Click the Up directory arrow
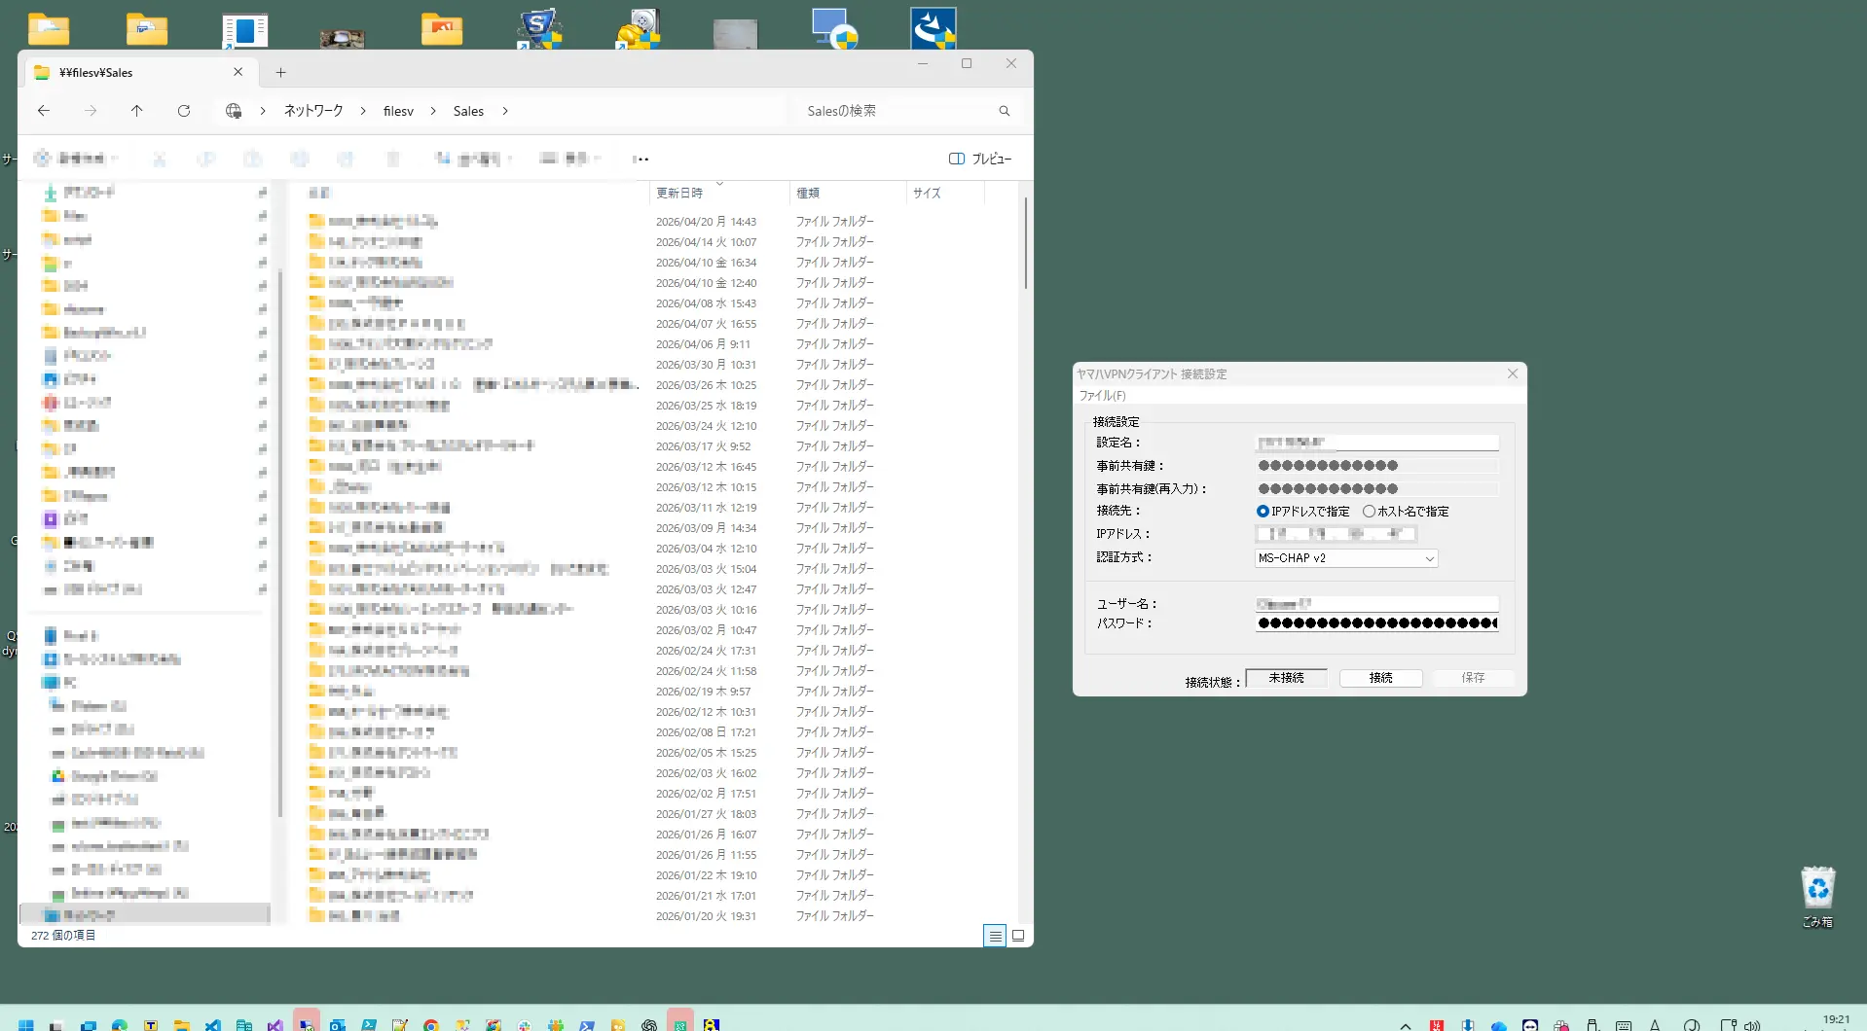The height and width of the screenshot is (1031, 1867). [137, 111]
